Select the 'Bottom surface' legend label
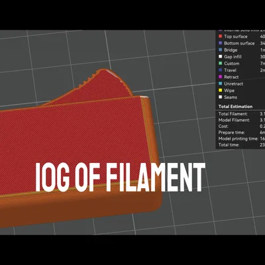Image resolution: width=265 pixels, height=265 pixels. pos(239,43)
